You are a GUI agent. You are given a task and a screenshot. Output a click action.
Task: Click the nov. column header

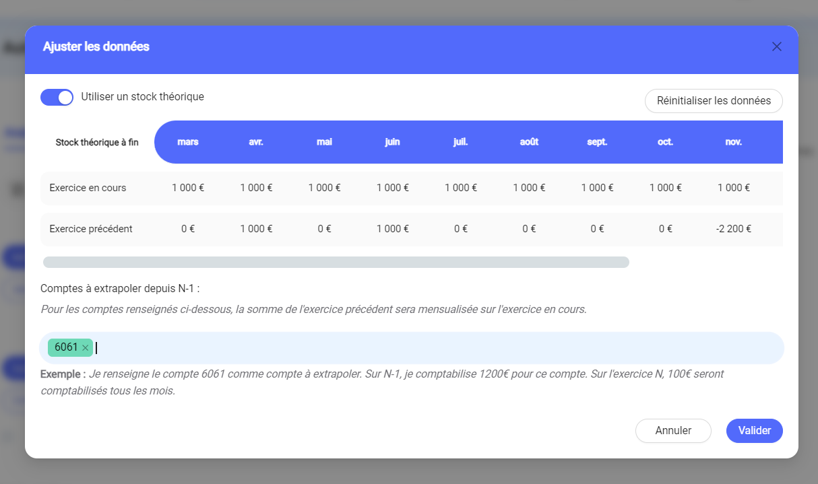click(x=734, y=142)
